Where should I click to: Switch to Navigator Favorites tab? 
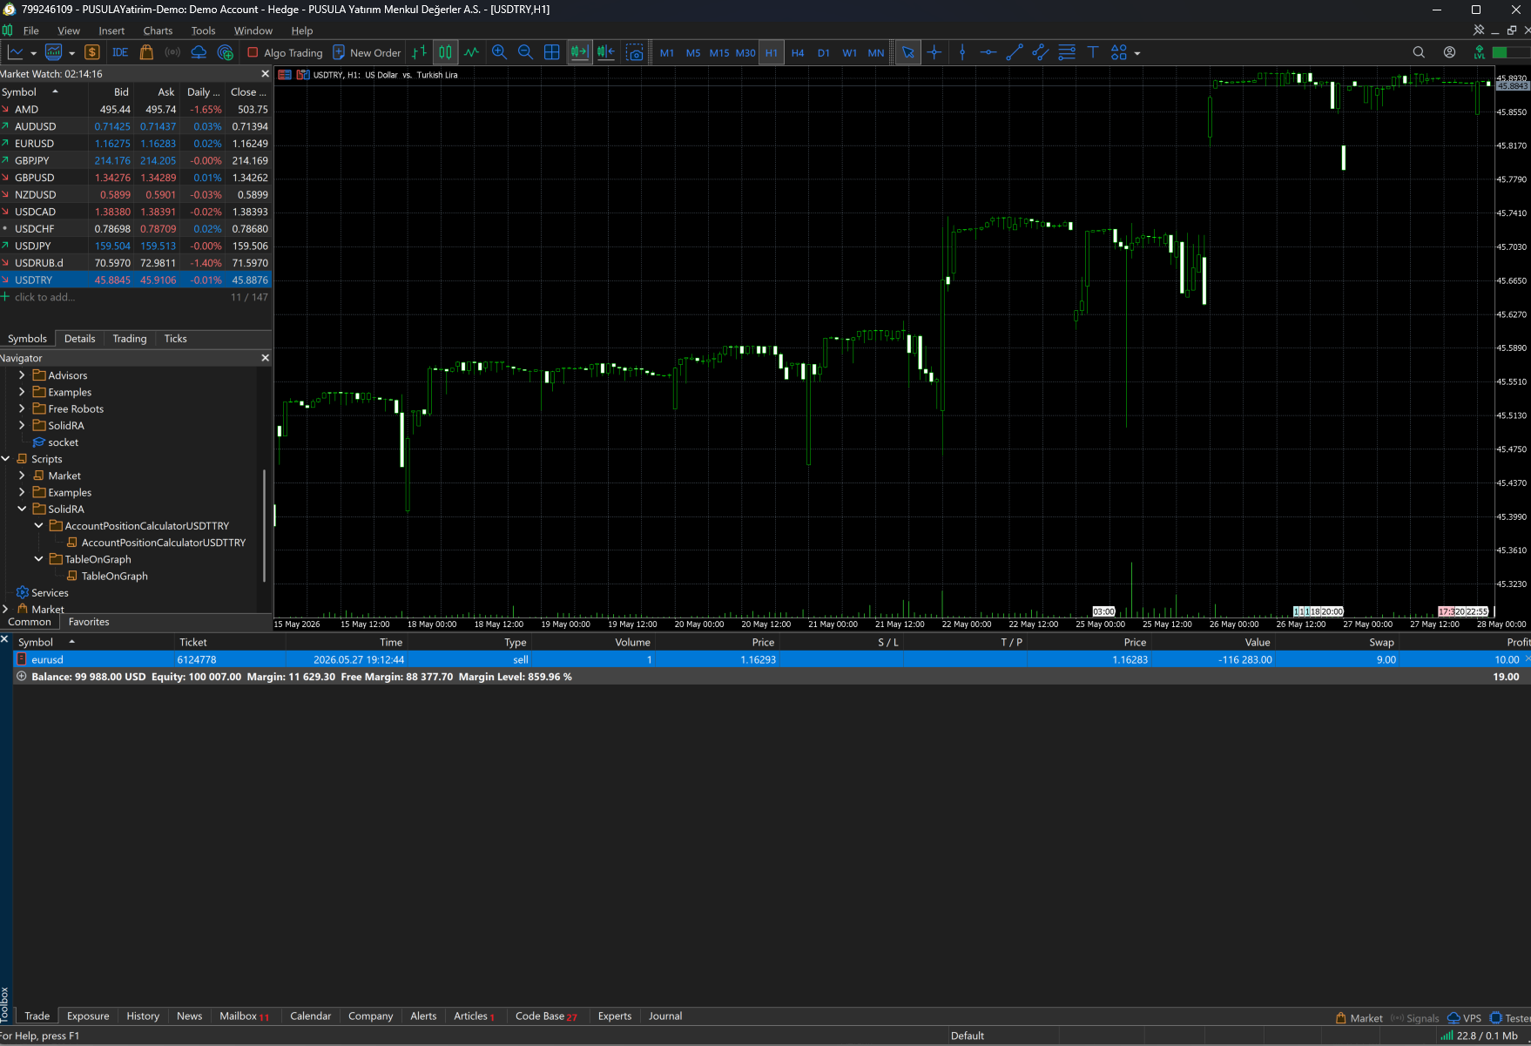point(89,622)
